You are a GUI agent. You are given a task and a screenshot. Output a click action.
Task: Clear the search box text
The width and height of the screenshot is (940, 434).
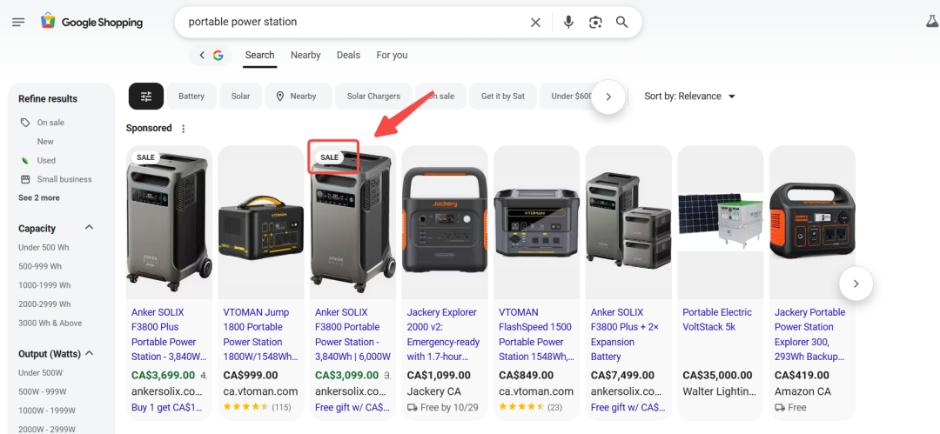535,22
